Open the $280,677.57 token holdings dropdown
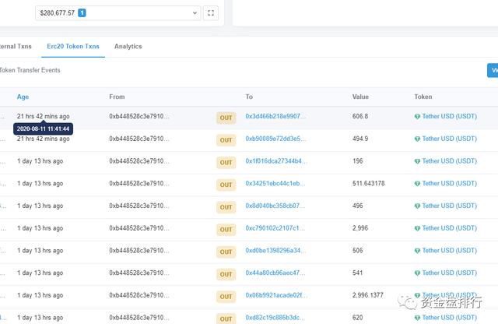The height and width of the screenshot is (324, 498). click(x=117, y=13)
